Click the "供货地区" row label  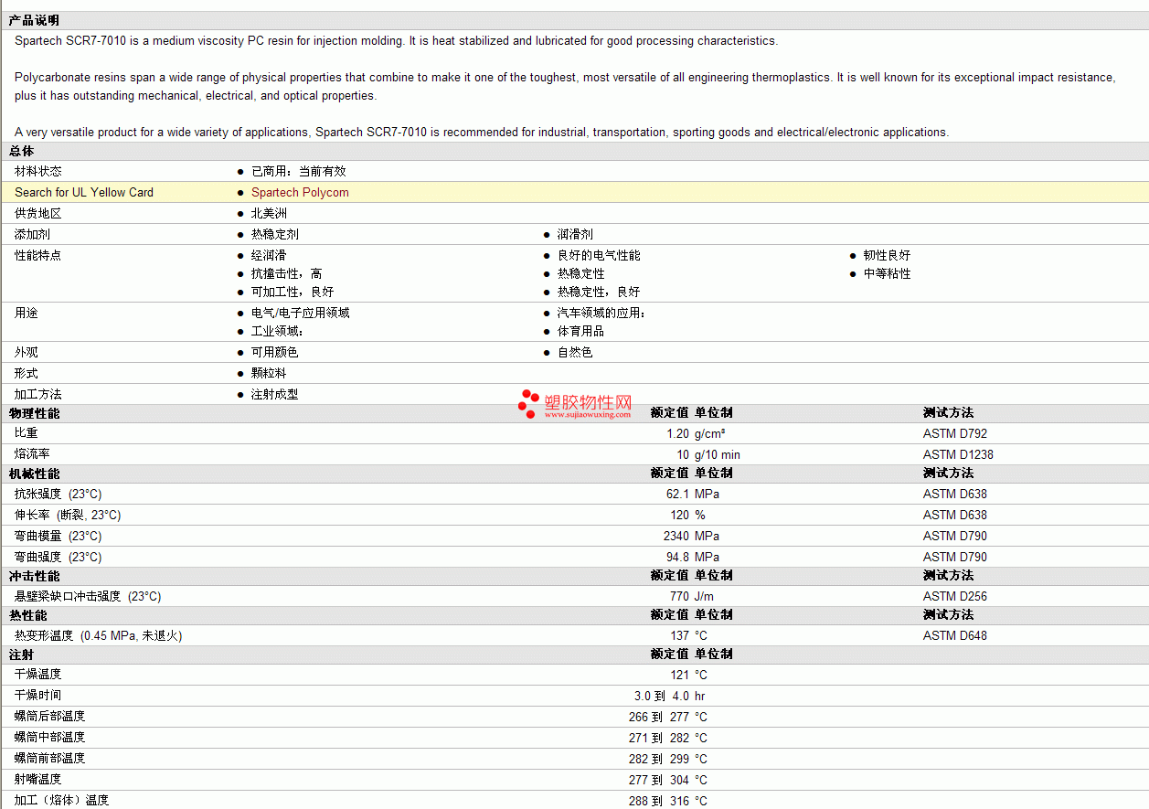[38, 213]
